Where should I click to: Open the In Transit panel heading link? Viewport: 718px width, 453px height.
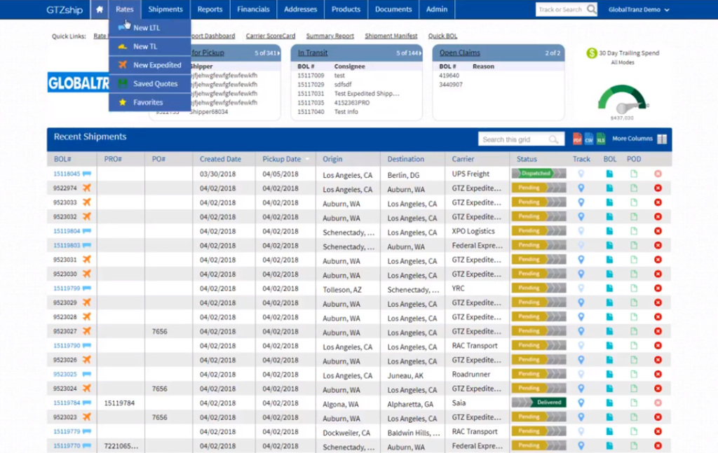tap(313, 53)
